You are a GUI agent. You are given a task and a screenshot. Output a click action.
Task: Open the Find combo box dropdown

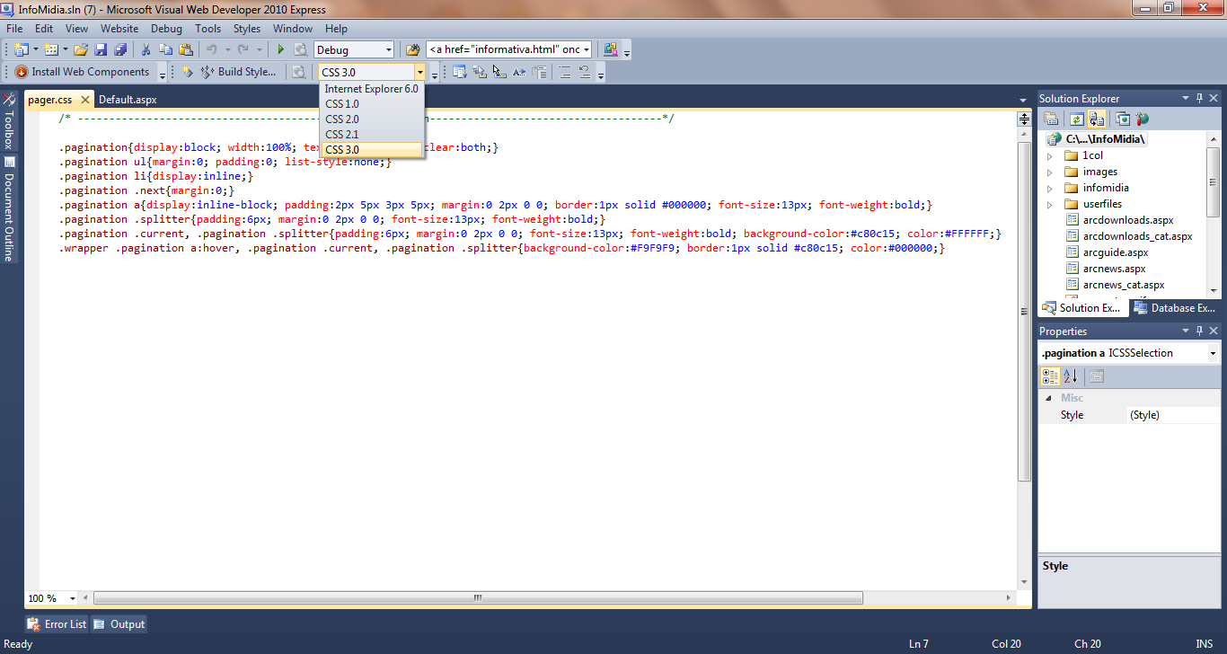tap(587, 50)
